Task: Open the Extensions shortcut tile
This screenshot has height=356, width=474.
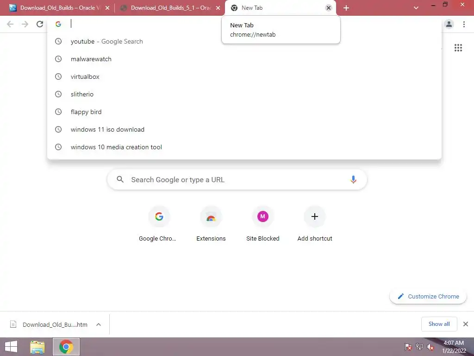Action: [x=211, y=224]
